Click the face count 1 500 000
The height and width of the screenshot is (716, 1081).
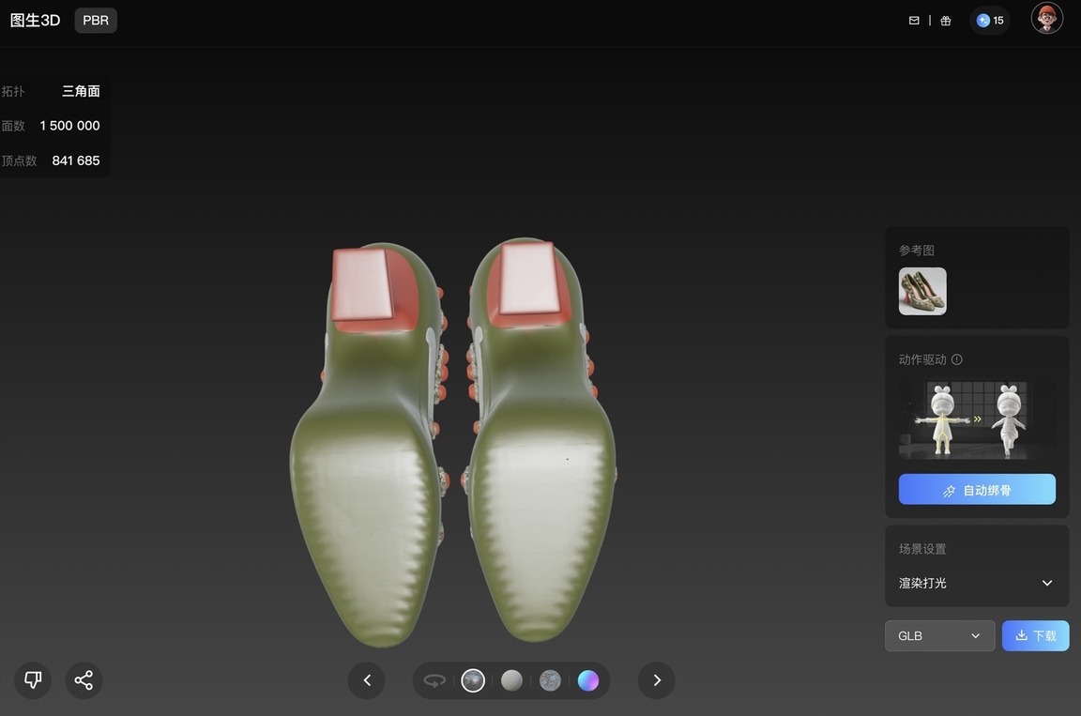coord(69,126)
